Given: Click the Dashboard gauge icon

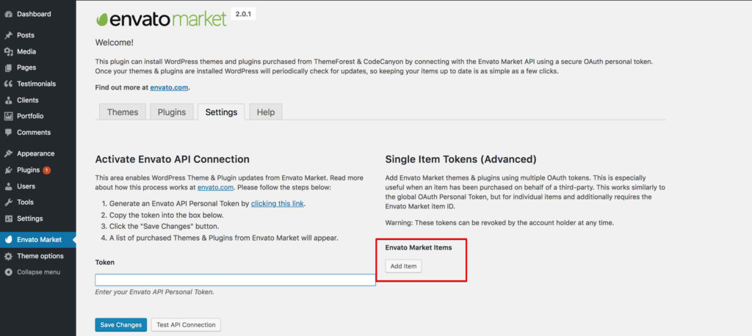Looking at the screenshot, I should 8,15.
